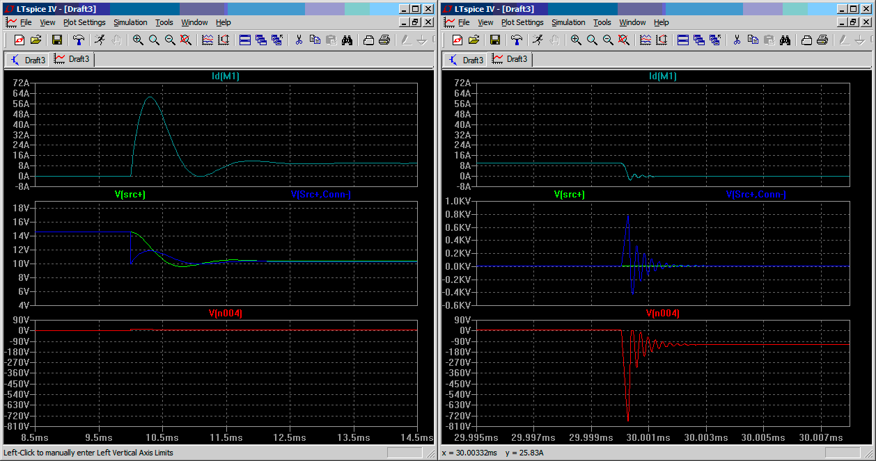Click Cascade Windows icon in left window toolbar
The image size is (876, 461).
(x=261, y=40)
